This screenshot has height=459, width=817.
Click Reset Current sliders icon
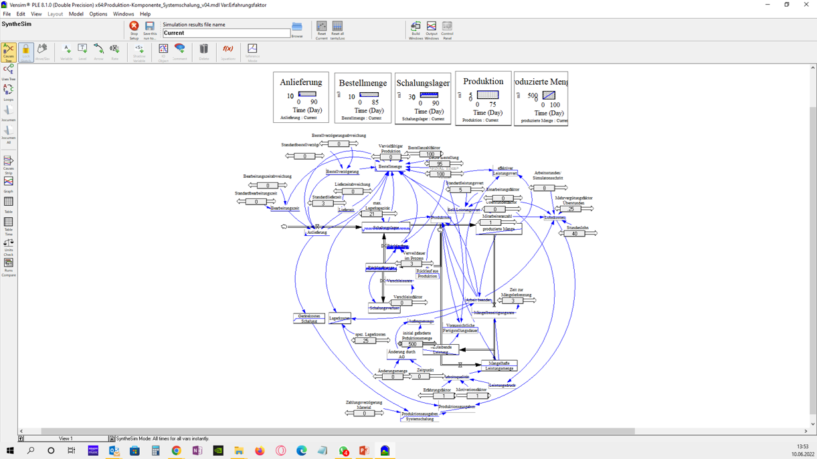tap(322, 29)
